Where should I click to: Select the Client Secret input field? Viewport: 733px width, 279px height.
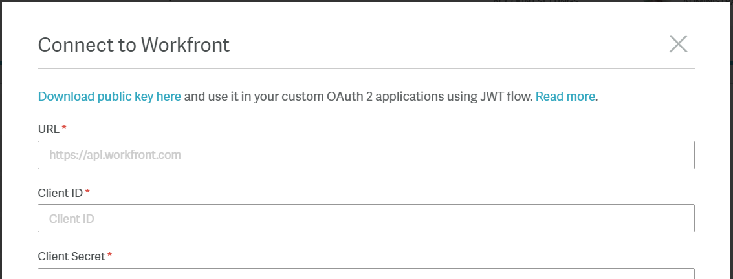click(x=366, y=274)
